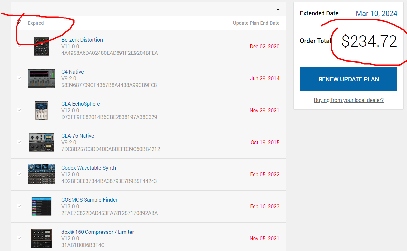Uncheck the CLA EchoSphere checkbox
The image size is (407, 251).
click(19, 110)
